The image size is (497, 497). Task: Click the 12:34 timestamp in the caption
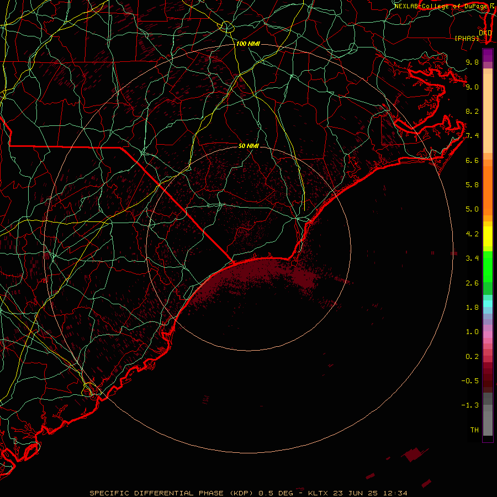pos(395,493)
